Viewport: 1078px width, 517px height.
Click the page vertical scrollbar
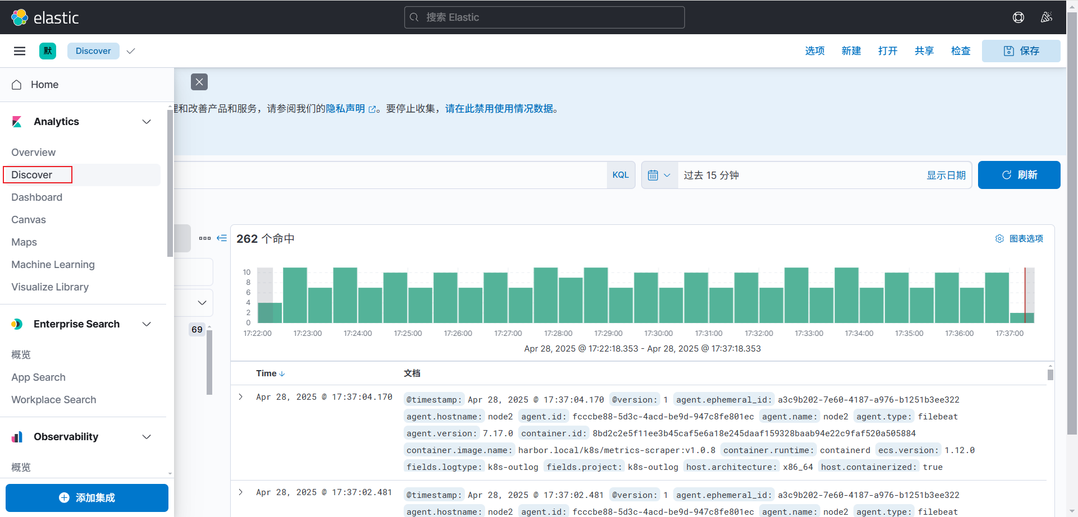[1072, 224]
